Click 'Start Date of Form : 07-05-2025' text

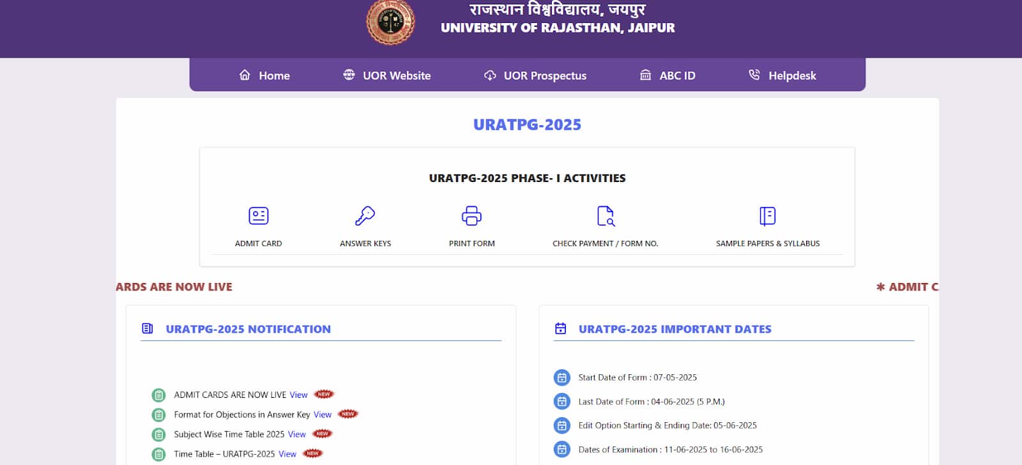click(x=637, y=377)
